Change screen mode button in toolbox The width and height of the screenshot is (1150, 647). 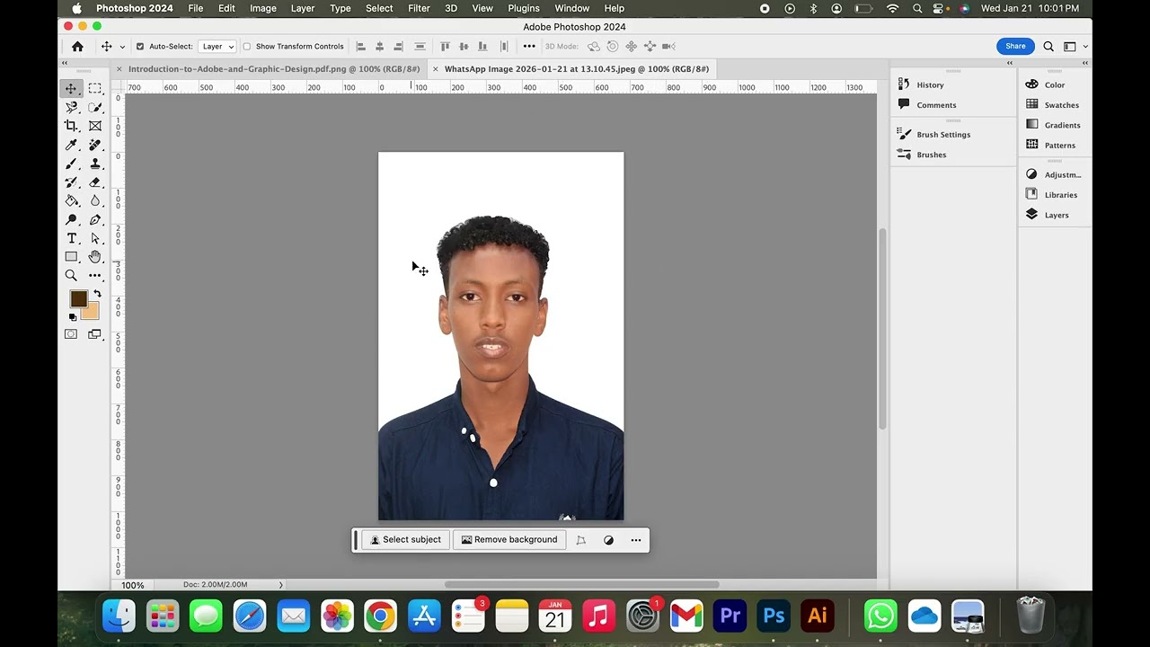point(94,334)
